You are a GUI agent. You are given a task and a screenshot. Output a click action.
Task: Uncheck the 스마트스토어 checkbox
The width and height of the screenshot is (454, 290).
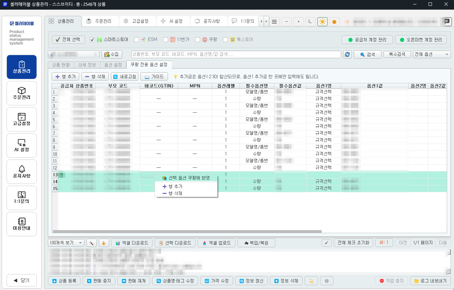pos(92,40)
